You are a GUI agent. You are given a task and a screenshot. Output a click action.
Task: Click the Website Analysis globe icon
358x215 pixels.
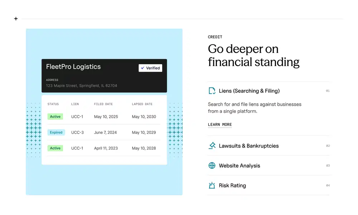(212, 166)
